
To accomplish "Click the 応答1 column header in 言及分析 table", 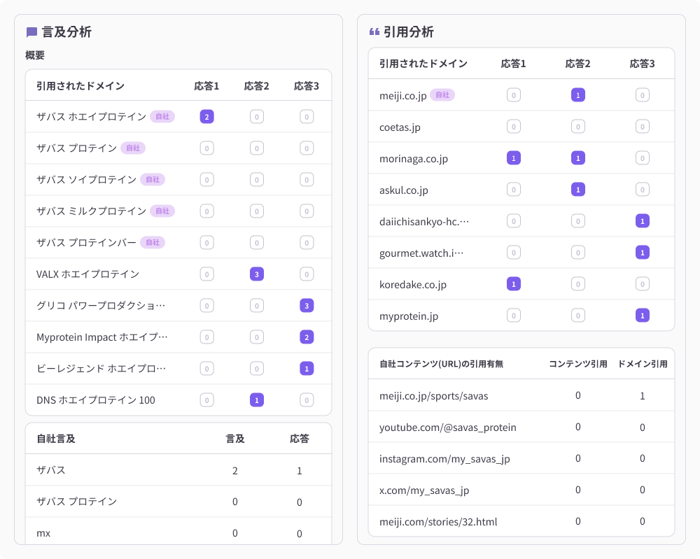I will click(x=206, y=85).
